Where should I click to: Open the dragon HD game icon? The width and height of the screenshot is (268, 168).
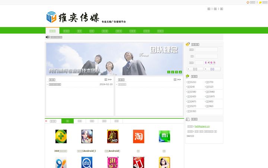(x=113, y=137)
